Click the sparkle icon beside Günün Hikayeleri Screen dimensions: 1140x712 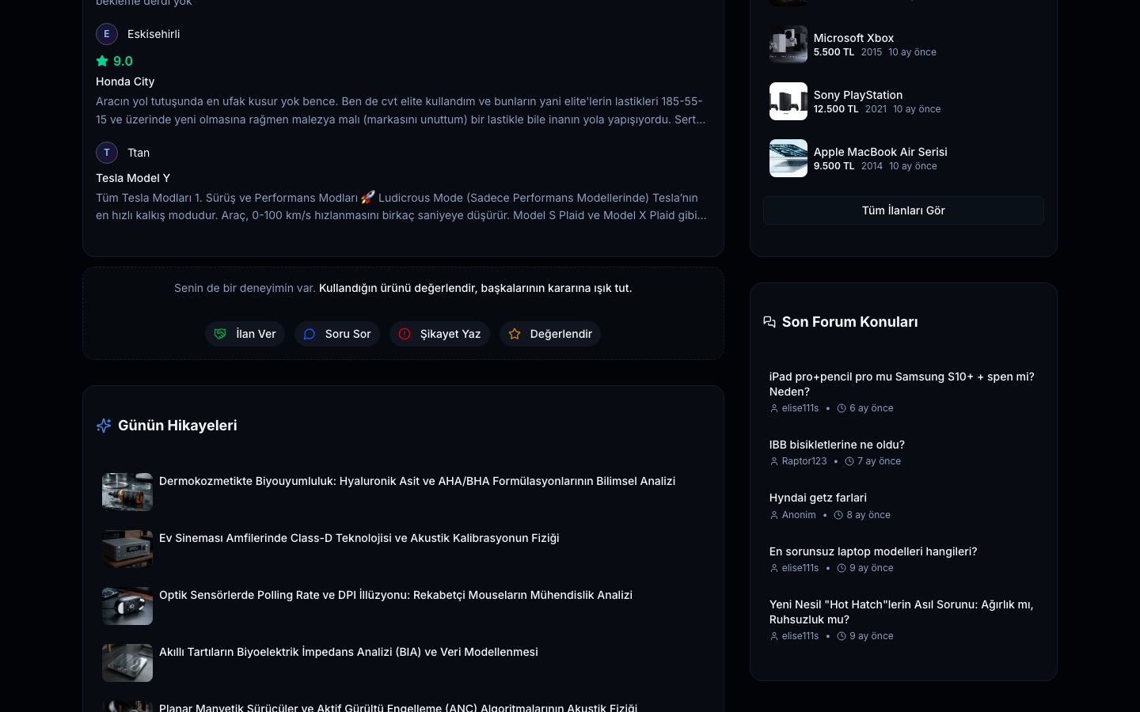click(x=104, y=426)
